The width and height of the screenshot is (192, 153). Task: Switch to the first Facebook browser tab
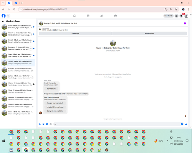(x=9, y=3)
